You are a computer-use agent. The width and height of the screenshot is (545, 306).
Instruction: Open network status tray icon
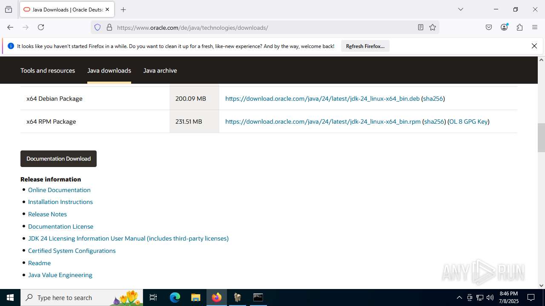pos(480,297)
